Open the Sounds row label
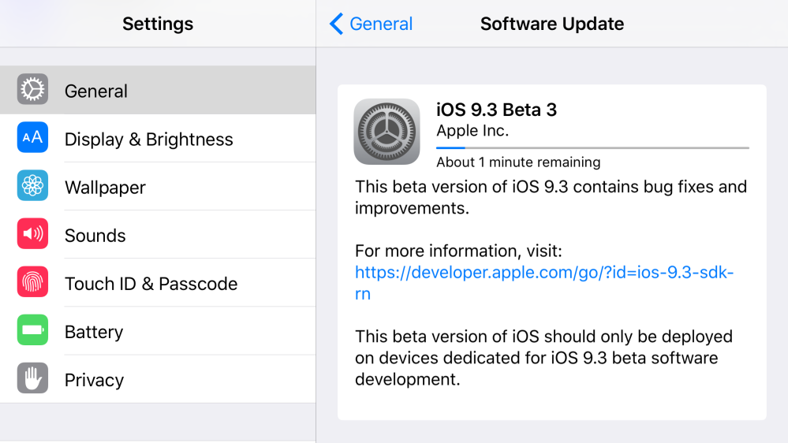The height and width of the screenshot is (443, 788). pos(95,236)
